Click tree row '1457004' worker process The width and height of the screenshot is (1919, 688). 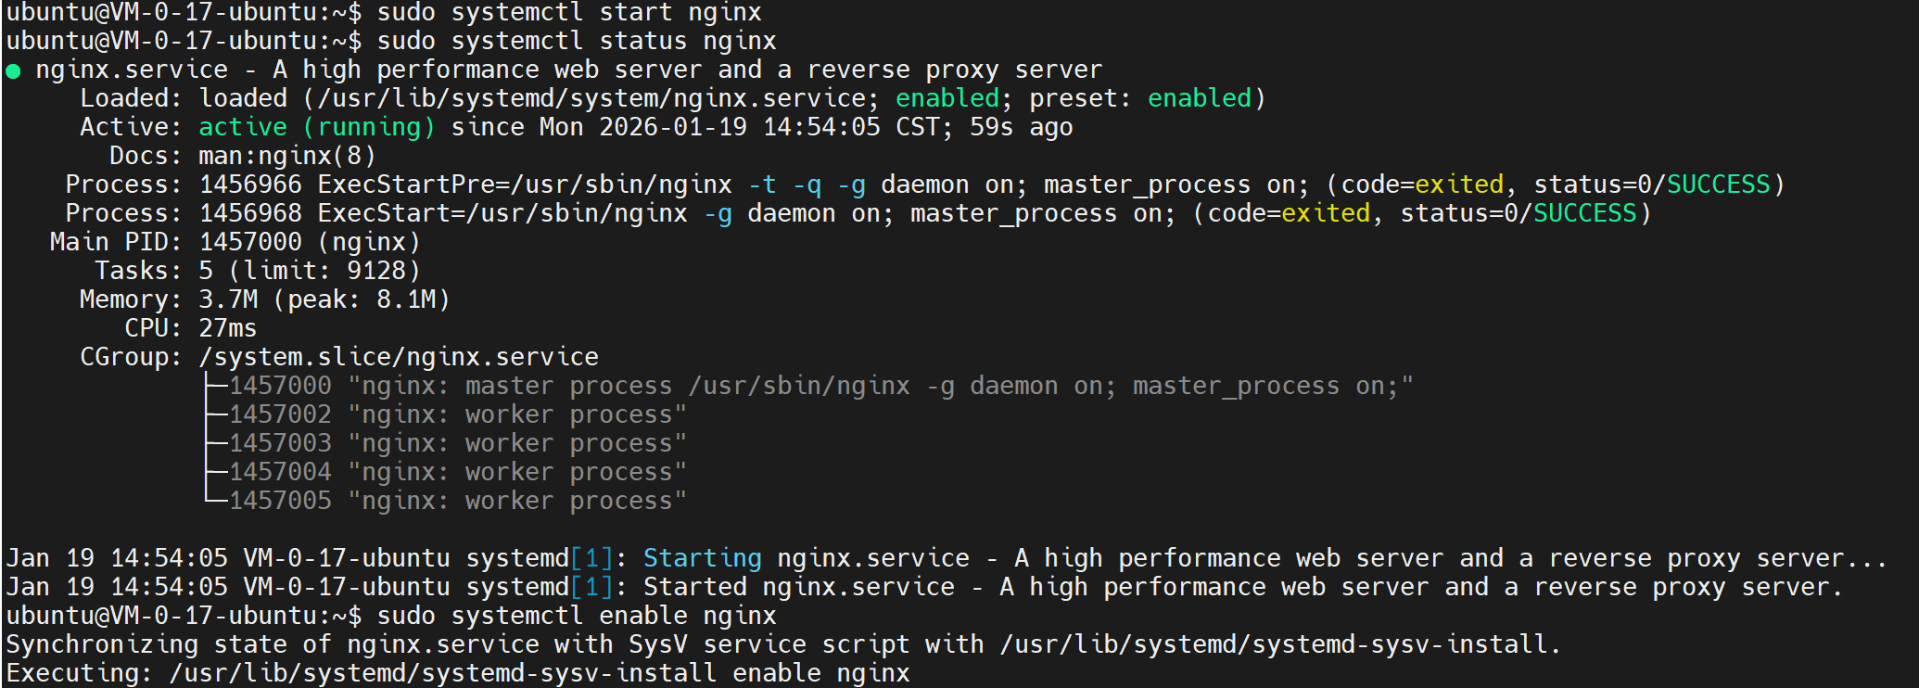[x=458, y=472]
